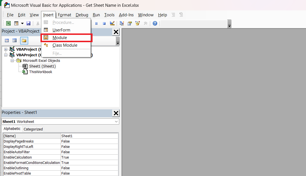This screenshot has width=306, height=176.
Task: Click DisplayRightToLeft property value False
Action: pyautogui.click(x=89, y=146)
